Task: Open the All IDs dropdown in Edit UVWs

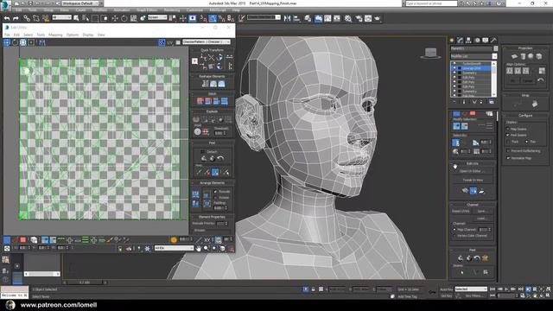Action: 175,248
